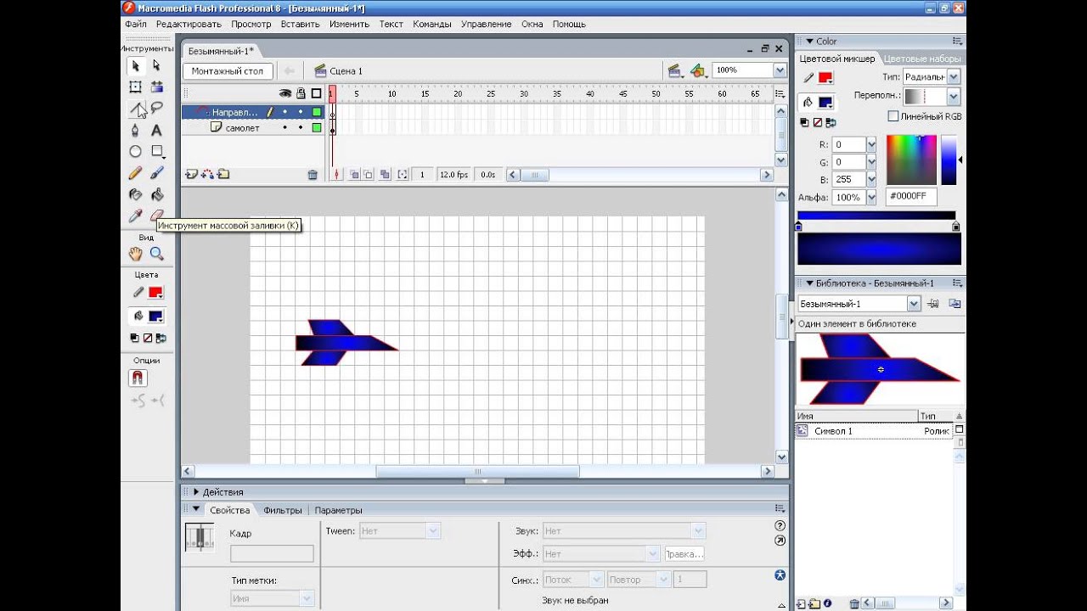Select the Text tool

pyautogui.click(x=157, y=130)
